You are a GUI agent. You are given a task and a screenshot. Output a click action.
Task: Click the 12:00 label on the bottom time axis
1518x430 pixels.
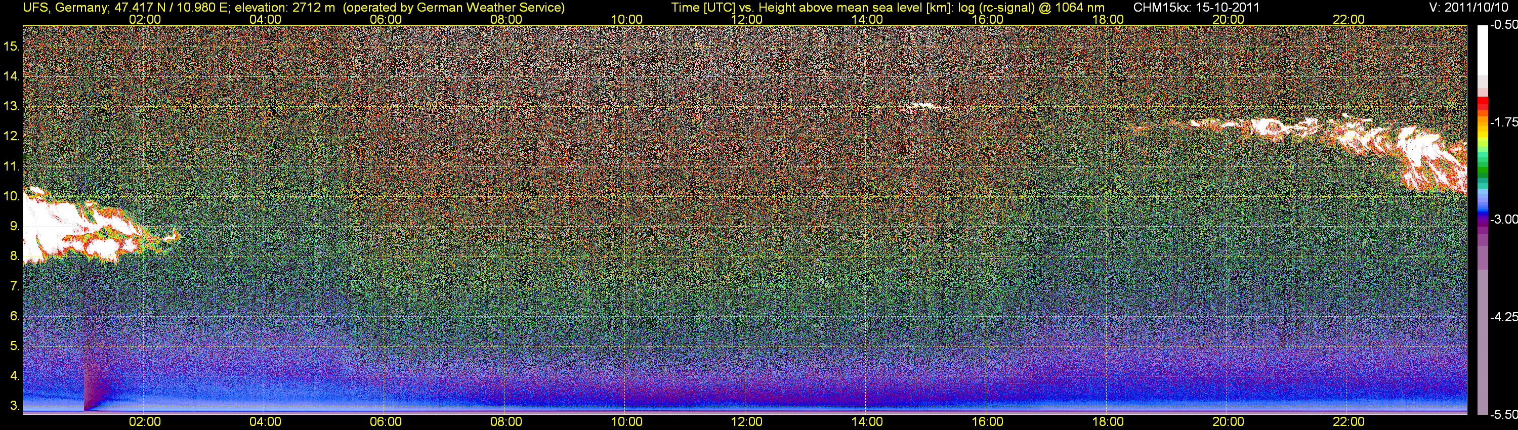point(747,422)
